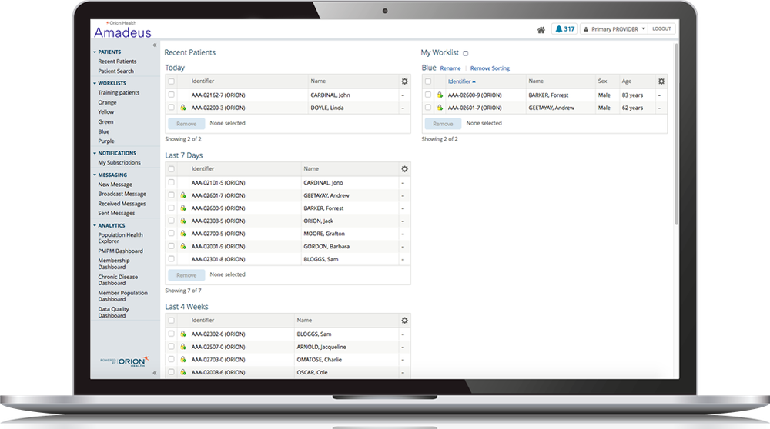Click the Remove Sorting link

pyautogui.click(x=490, y=68)
